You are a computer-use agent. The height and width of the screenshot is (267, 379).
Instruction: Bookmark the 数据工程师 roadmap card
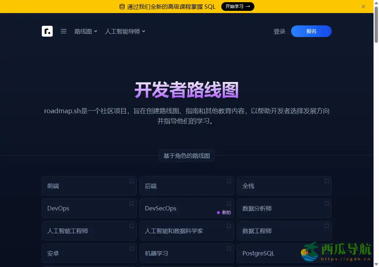tap(326, 226)
